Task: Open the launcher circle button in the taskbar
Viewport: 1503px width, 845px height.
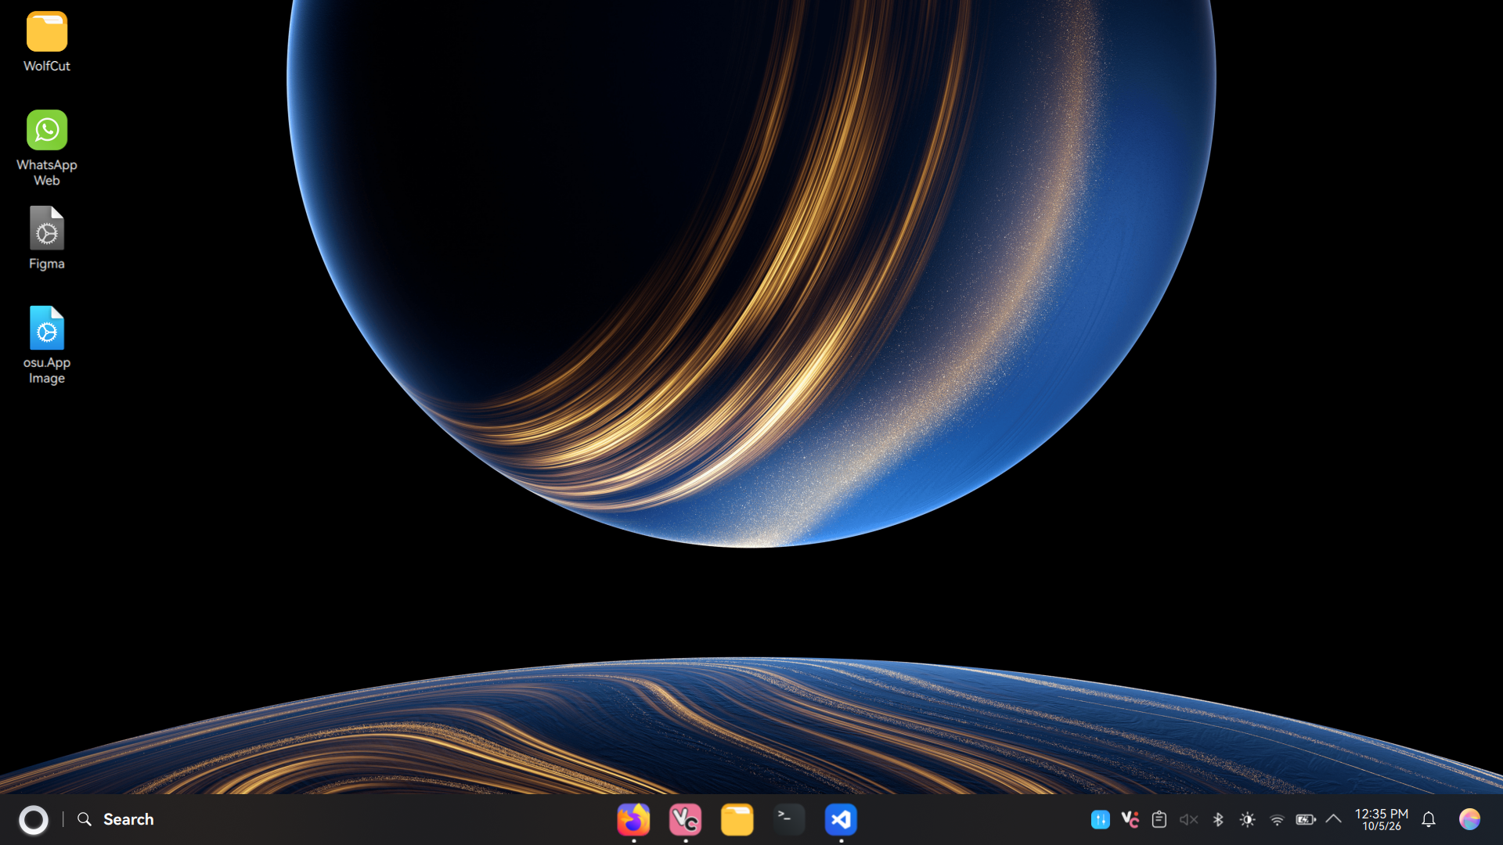Action: coord(34,820)
